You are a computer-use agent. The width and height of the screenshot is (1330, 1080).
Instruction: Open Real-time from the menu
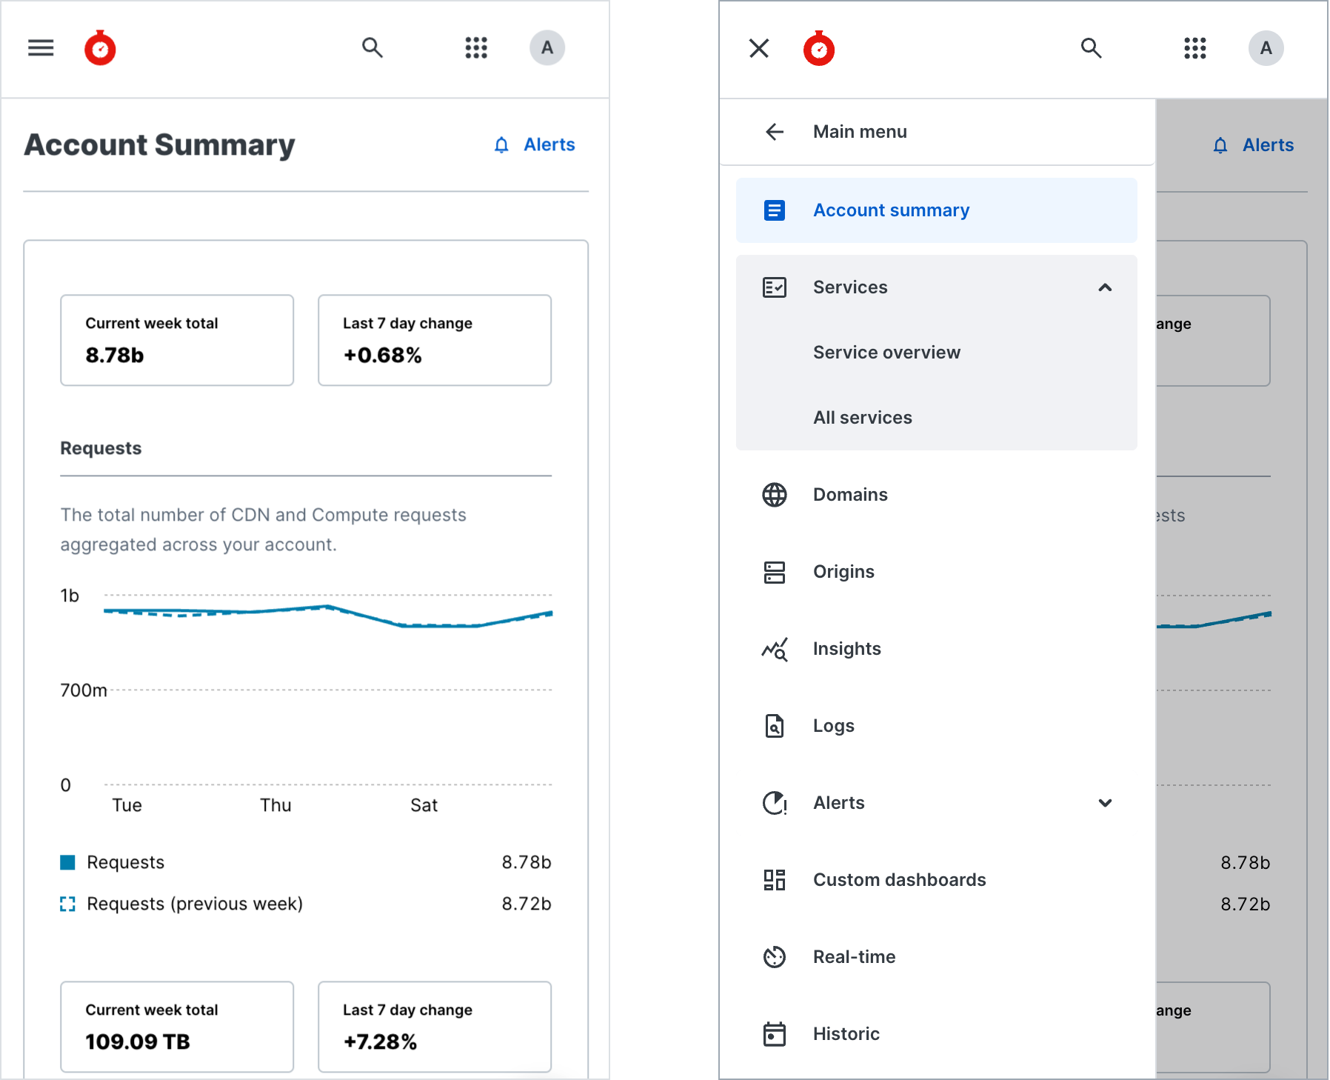854,957
